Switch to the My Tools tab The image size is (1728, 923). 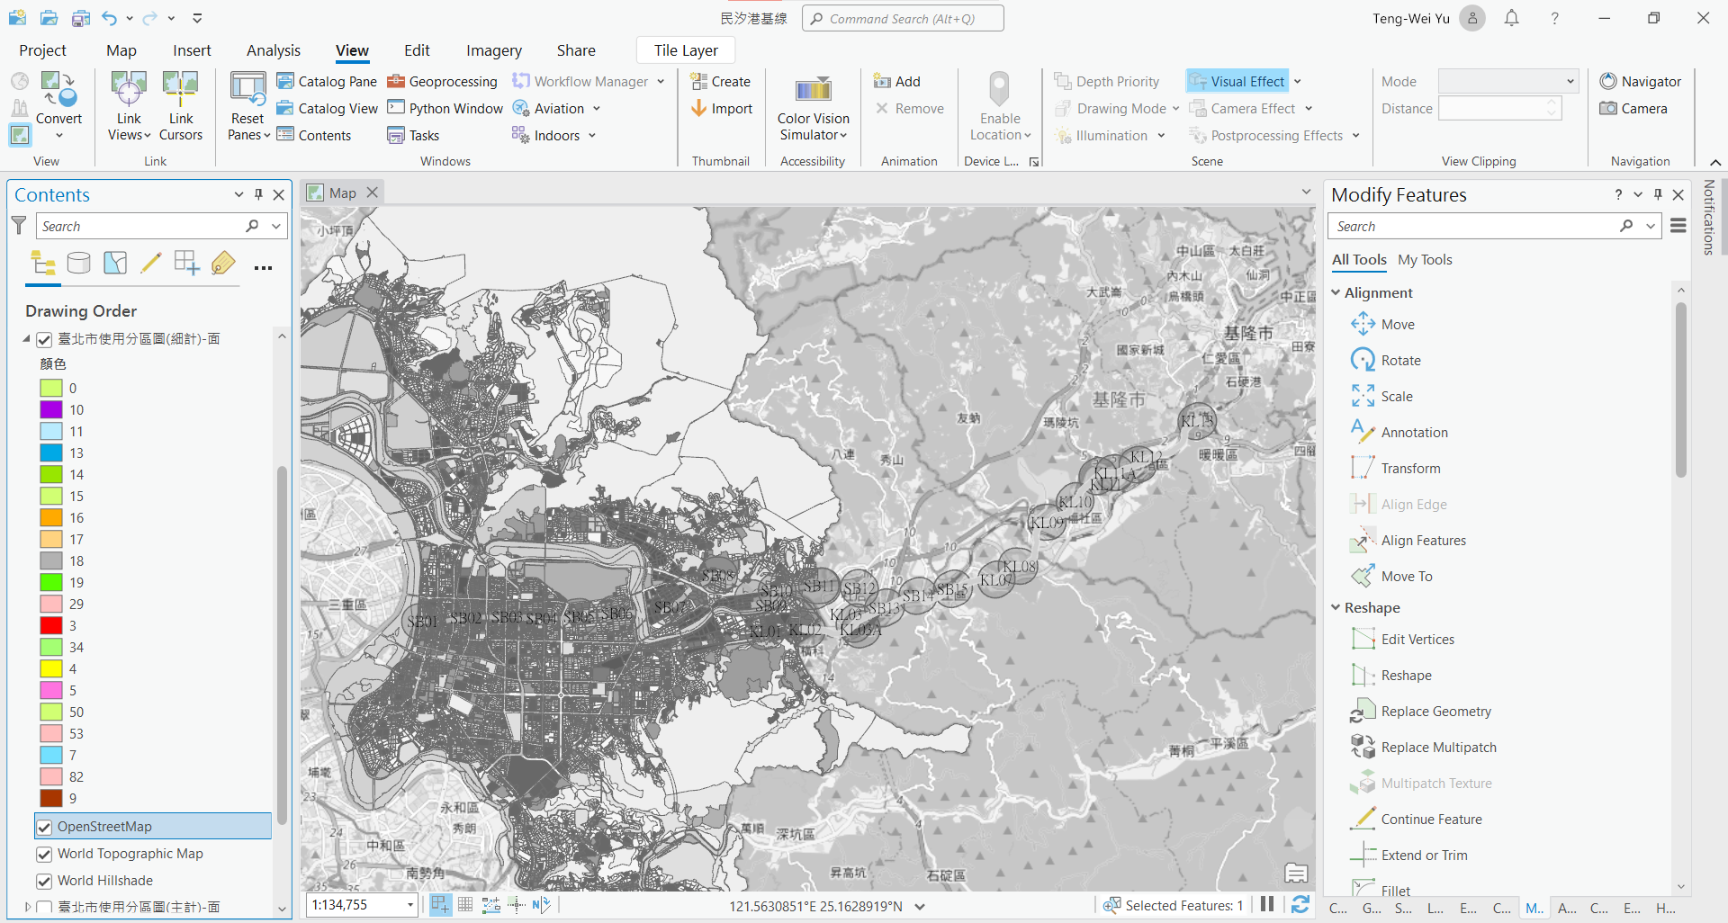coord(1426,260)
